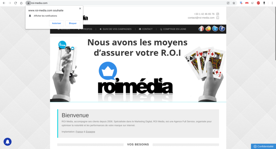
Task: Follow the Espagne link
Action: [x=90, y=131]
